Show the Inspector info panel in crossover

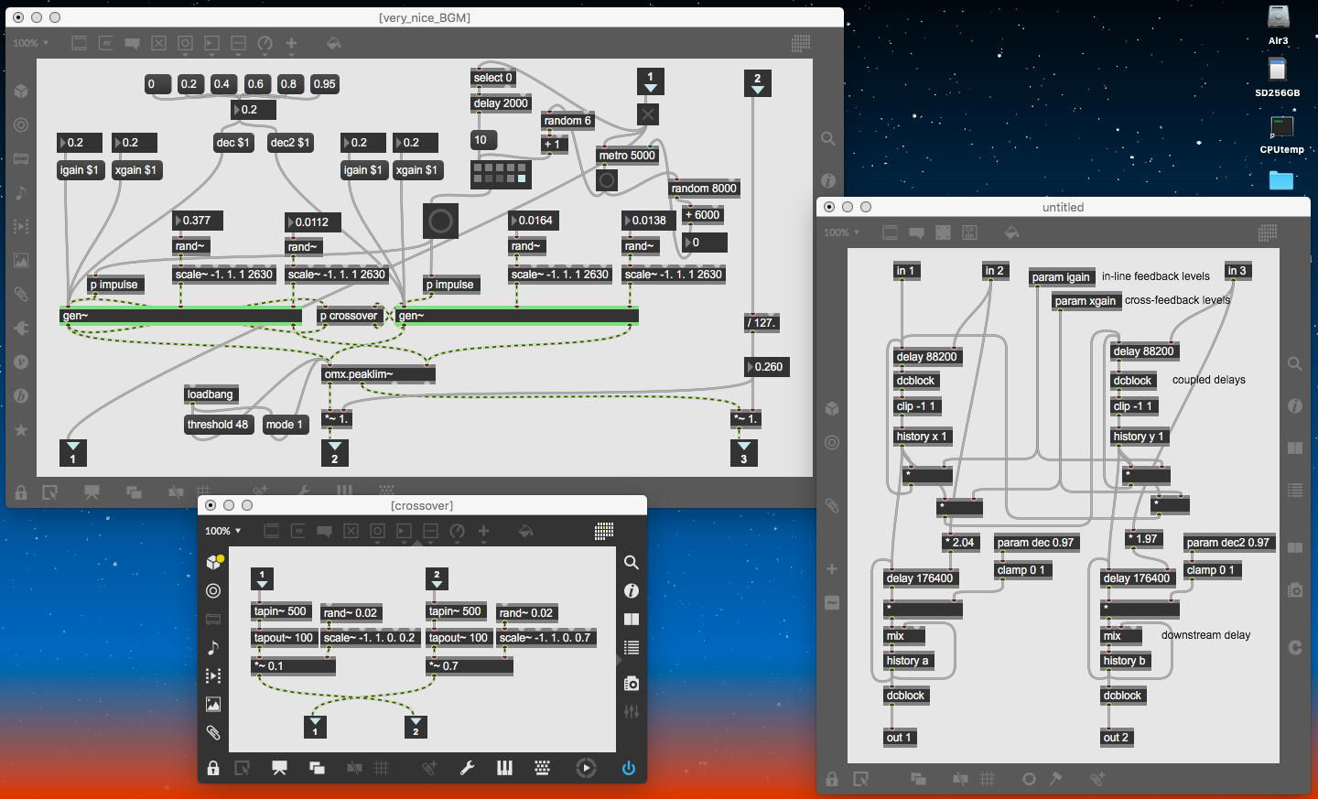pos(631,591)
